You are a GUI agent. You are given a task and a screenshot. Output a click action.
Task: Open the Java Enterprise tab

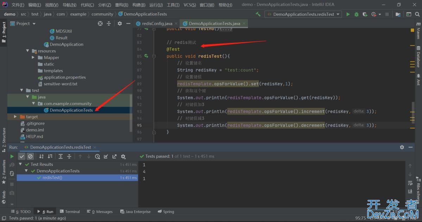[x=135, y=212]
